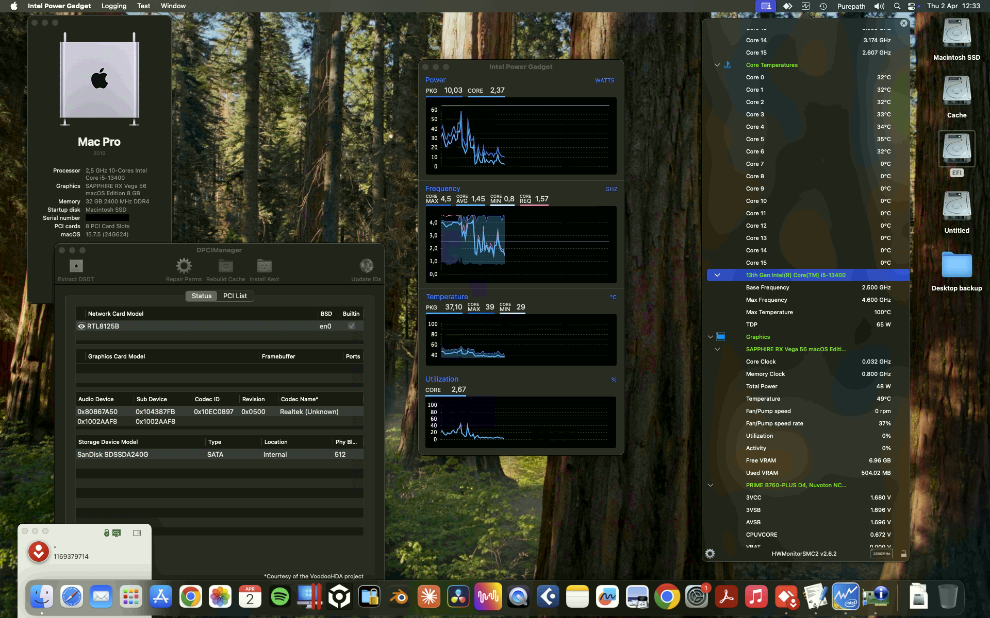
Task: Open the Test menu
Action: click(x=143, y=6)
